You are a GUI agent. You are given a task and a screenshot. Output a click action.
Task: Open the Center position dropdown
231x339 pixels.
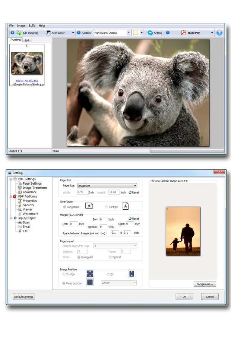pos(119,283)
